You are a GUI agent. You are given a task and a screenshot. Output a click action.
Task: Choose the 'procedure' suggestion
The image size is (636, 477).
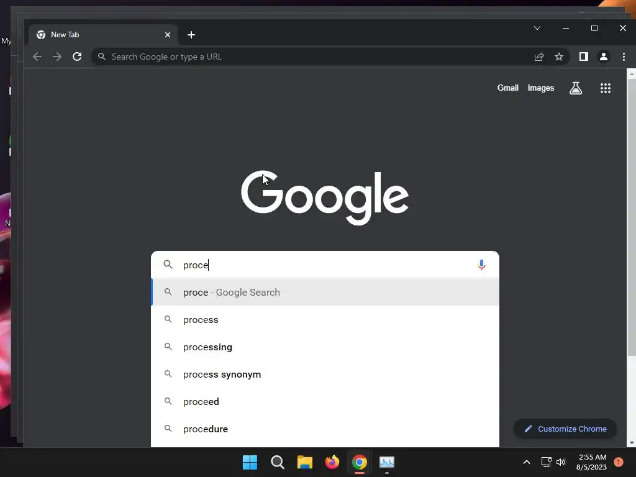325,429
